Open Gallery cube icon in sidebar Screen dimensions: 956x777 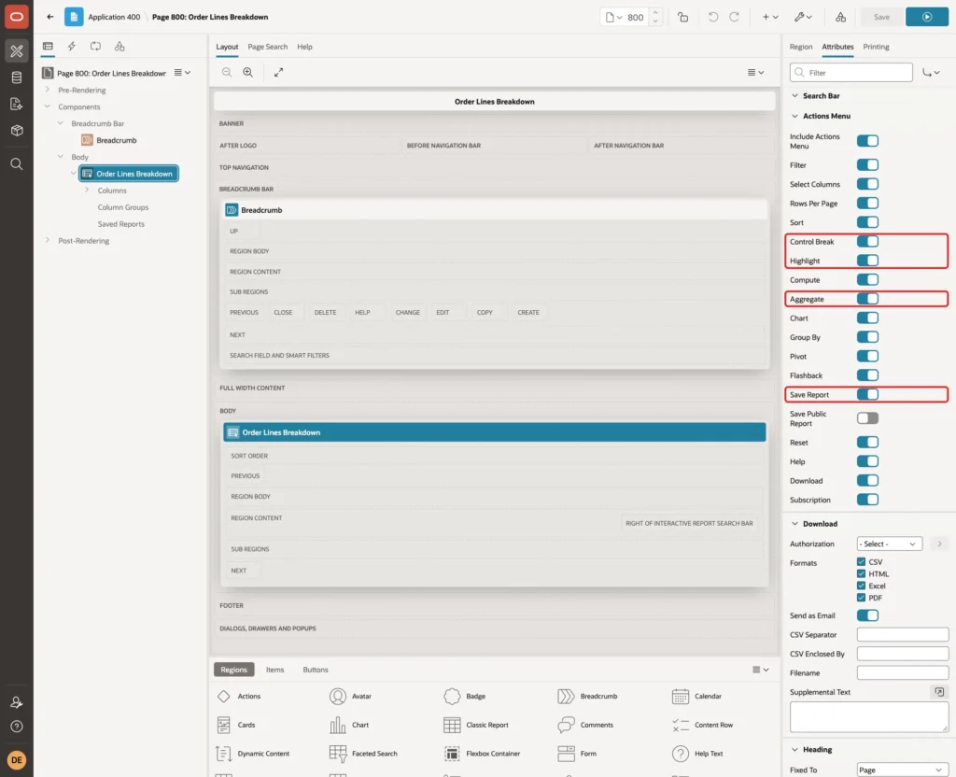17,131
